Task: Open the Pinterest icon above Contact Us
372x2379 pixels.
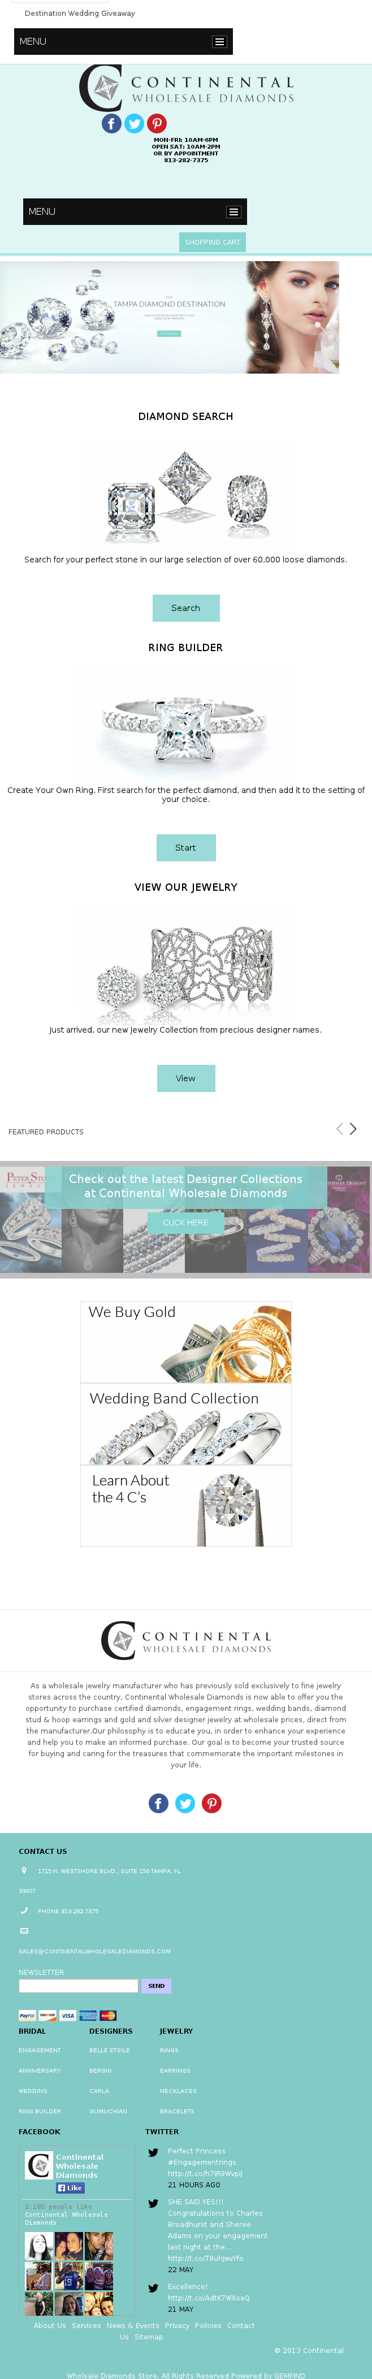Action: (x=213, y=1802)
